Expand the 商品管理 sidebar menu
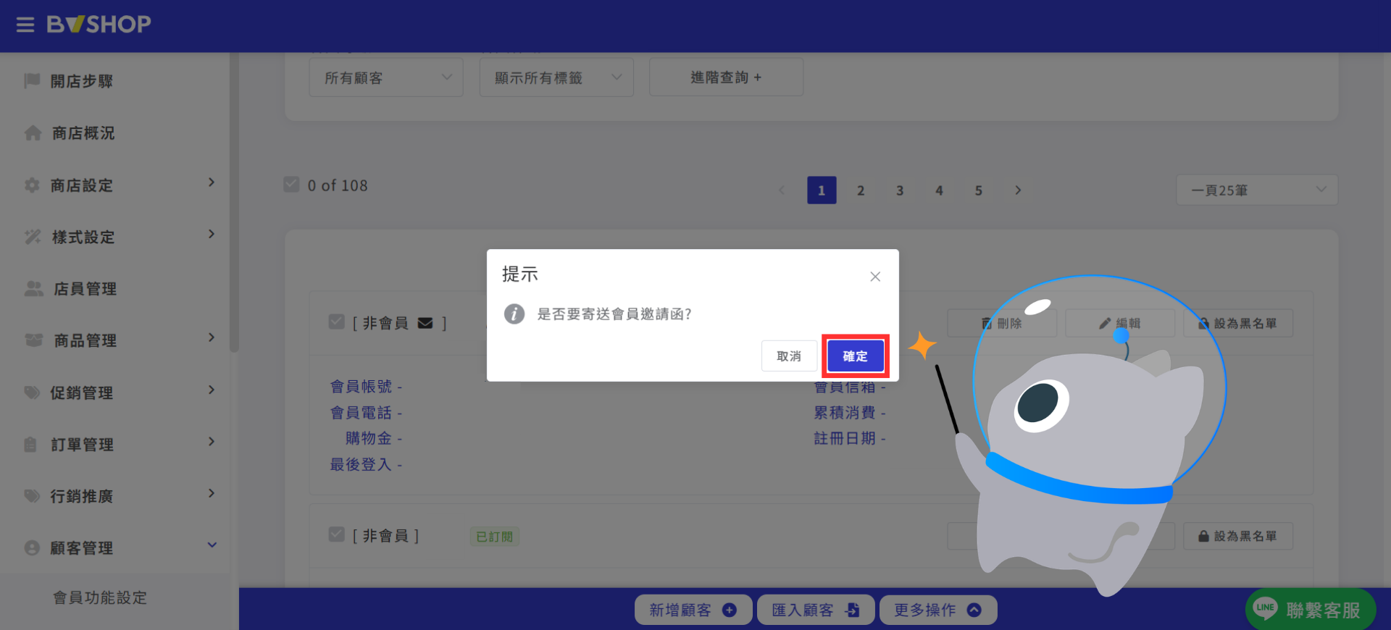Screen dimensions: 1391x630 click(x=212, y=337)
